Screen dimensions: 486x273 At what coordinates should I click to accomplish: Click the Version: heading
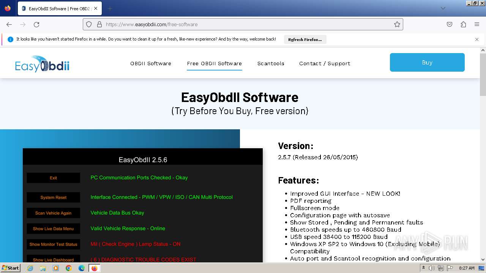(296, 146)
